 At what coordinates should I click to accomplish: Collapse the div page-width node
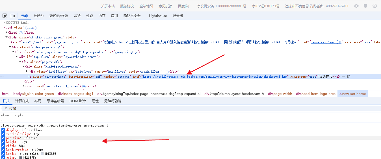(20, 62)
